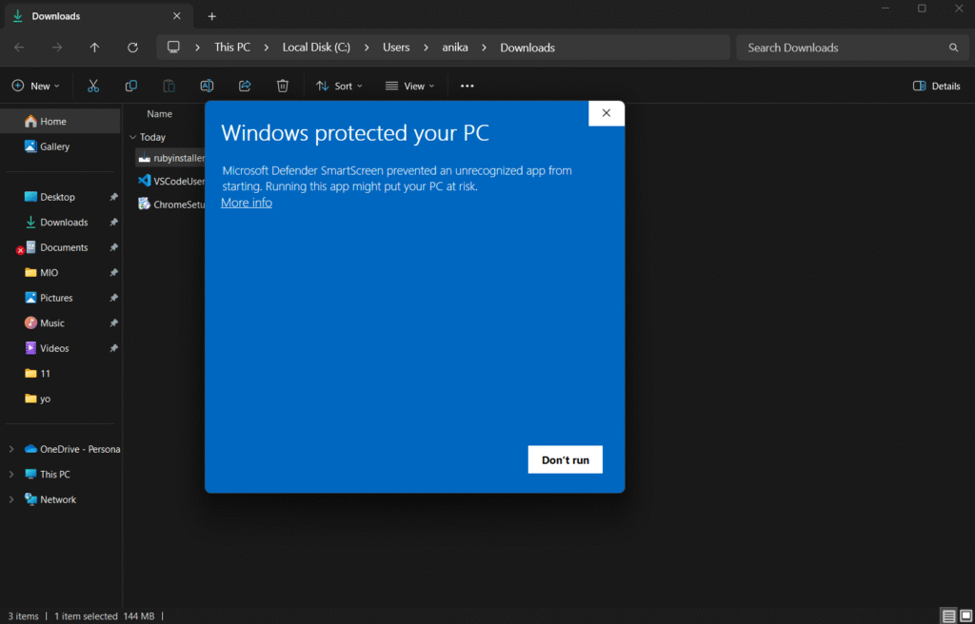Switch to details list view in status bar
Screen dimensions: 975x624
click(x=948, y=615)
